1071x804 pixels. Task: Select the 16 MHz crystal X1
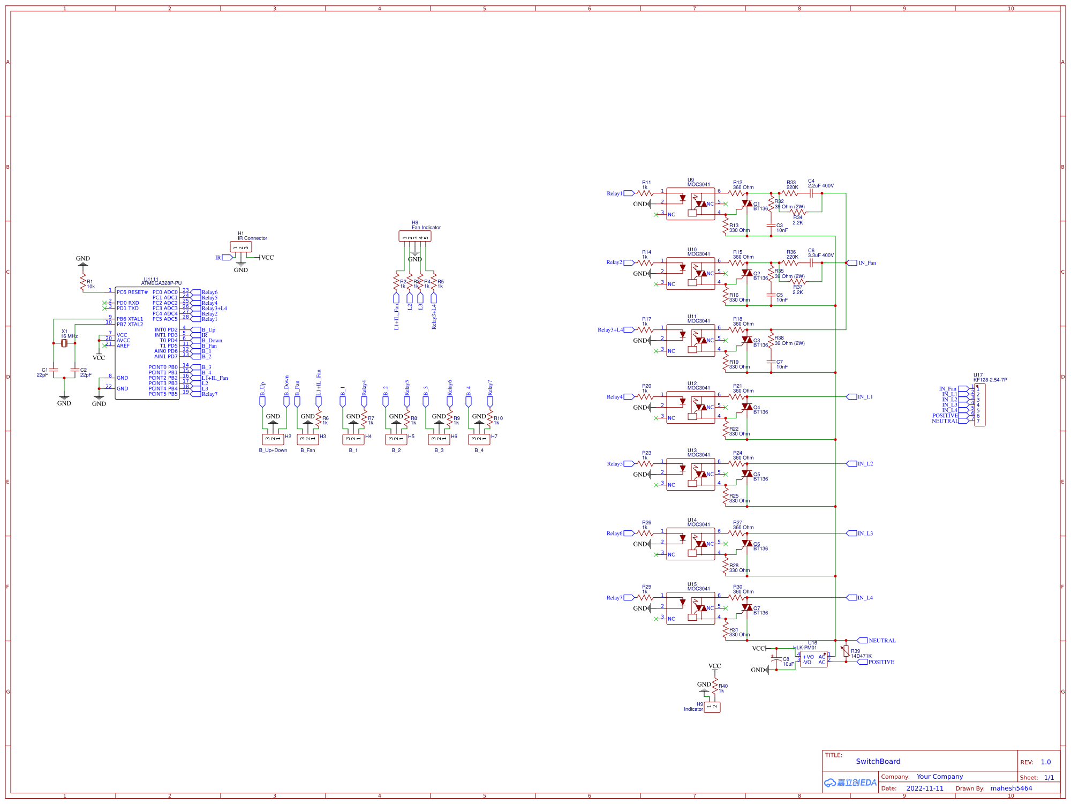tap(65, 343)
